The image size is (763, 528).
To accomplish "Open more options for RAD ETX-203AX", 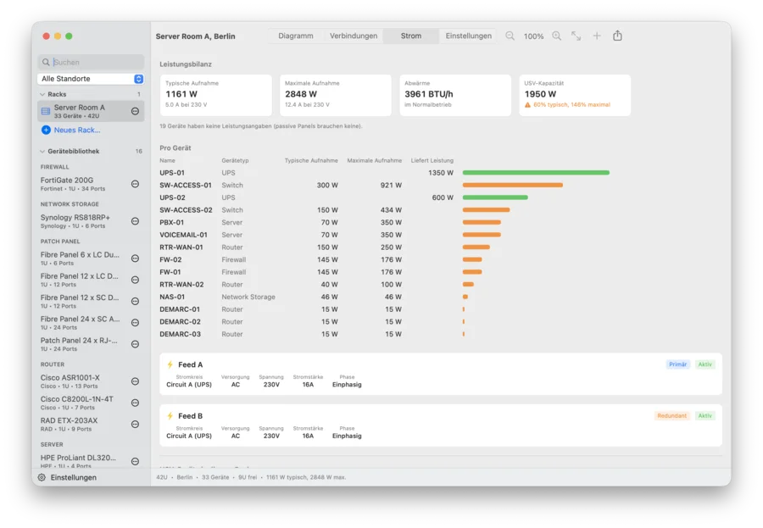I will pos(136,425).
